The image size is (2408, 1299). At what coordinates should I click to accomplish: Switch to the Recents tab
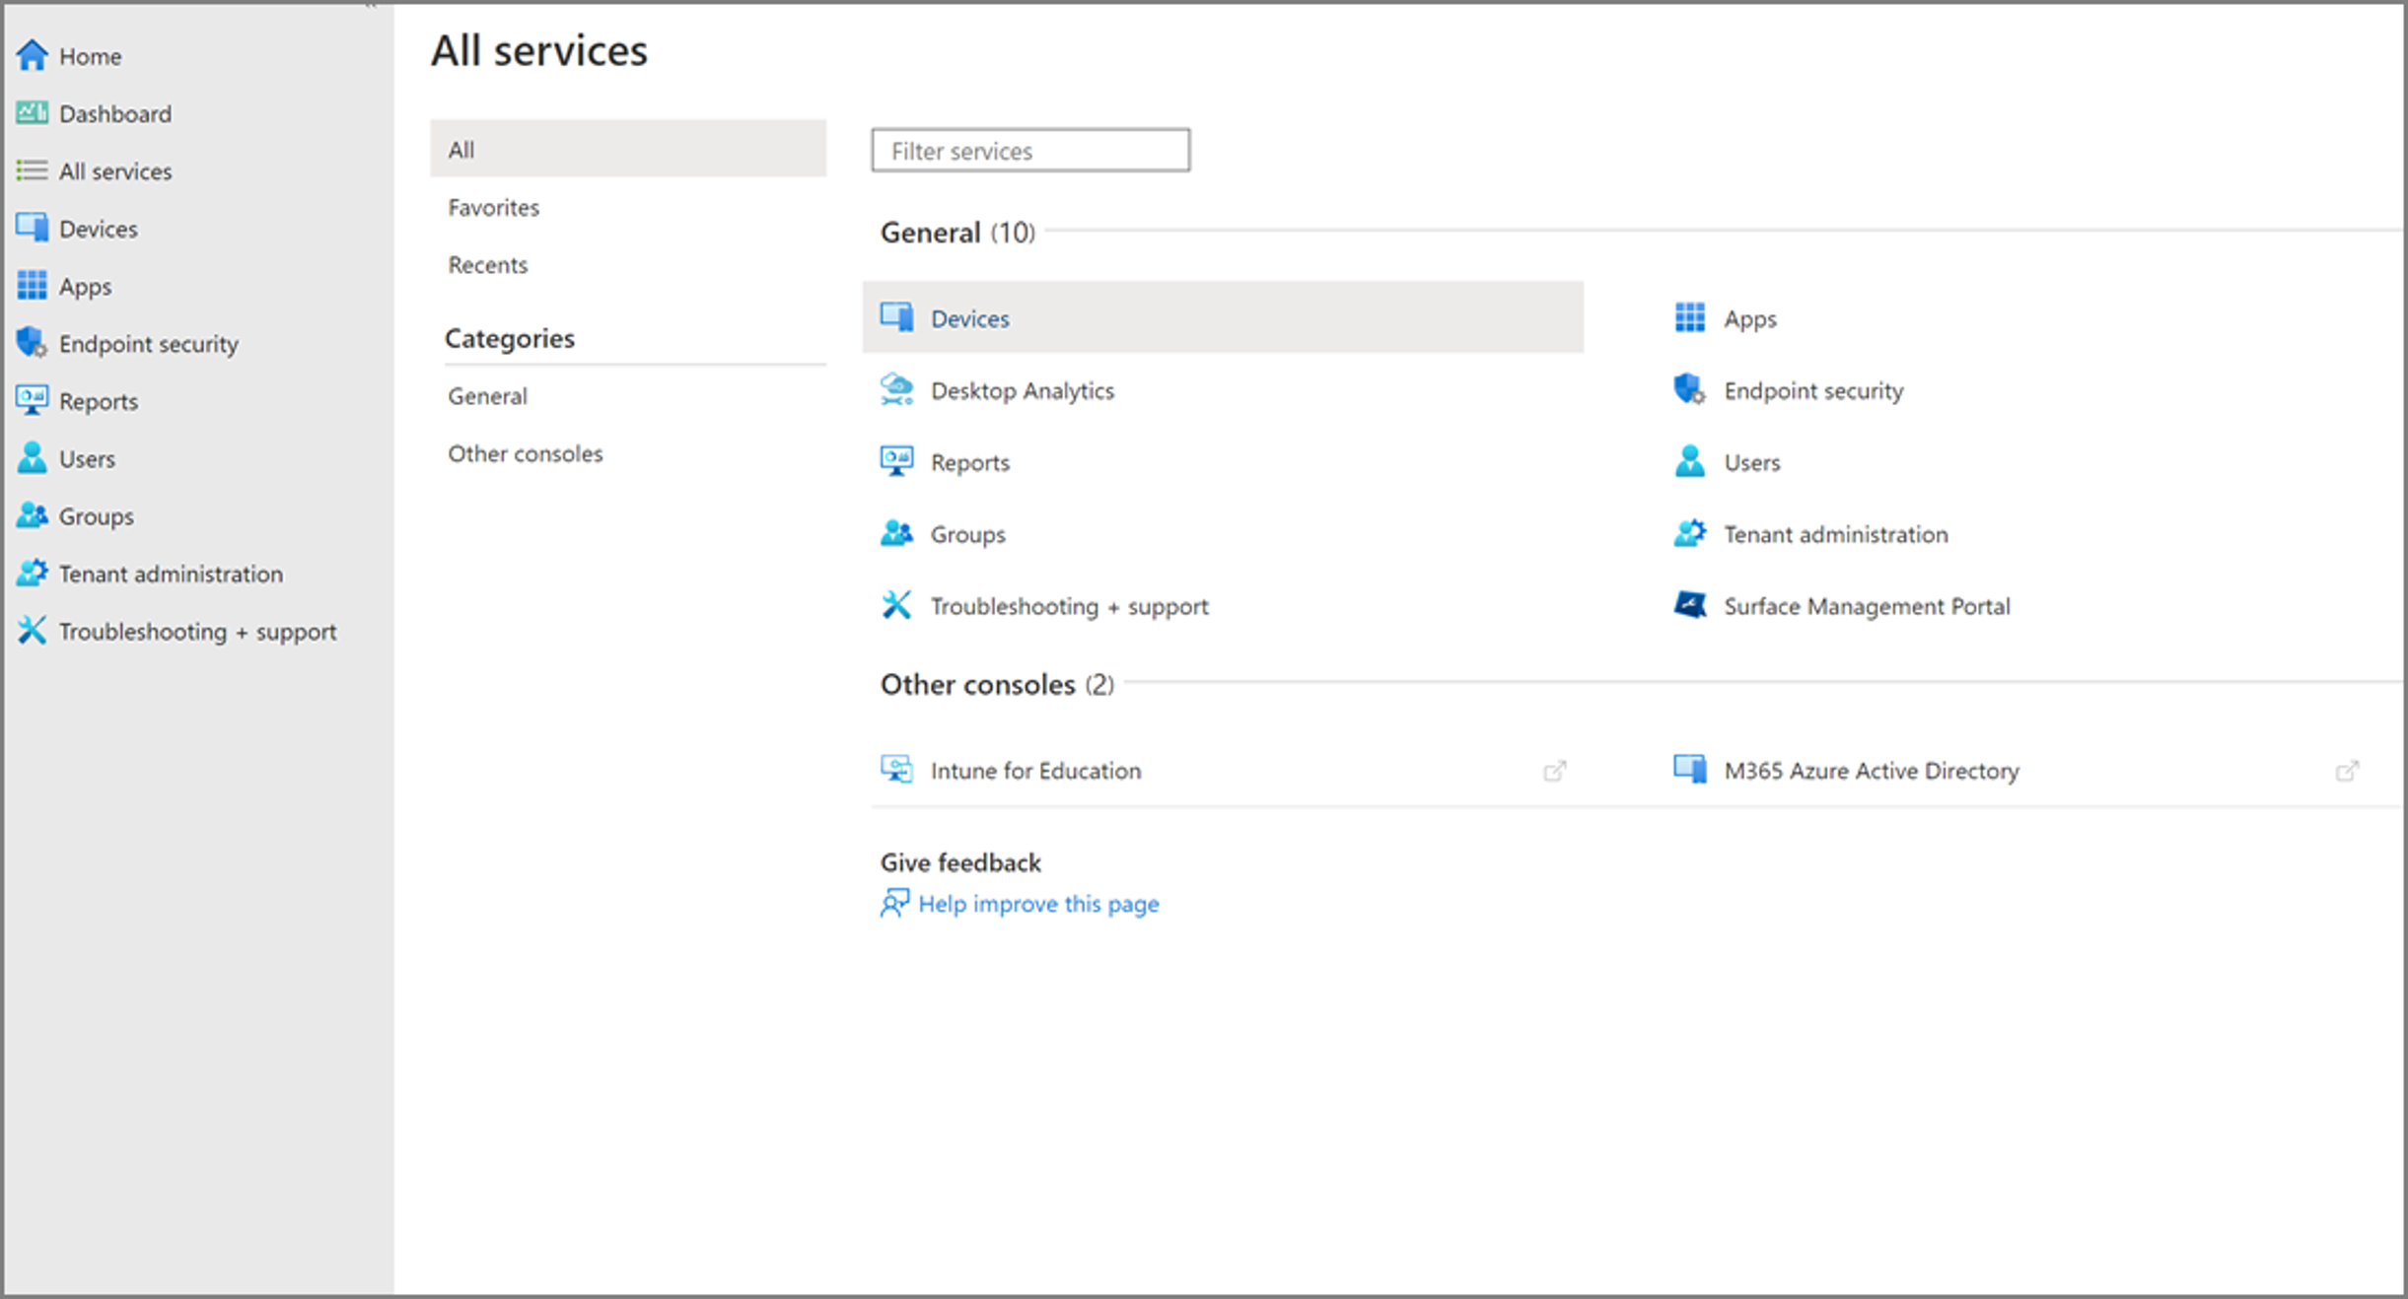487,264
